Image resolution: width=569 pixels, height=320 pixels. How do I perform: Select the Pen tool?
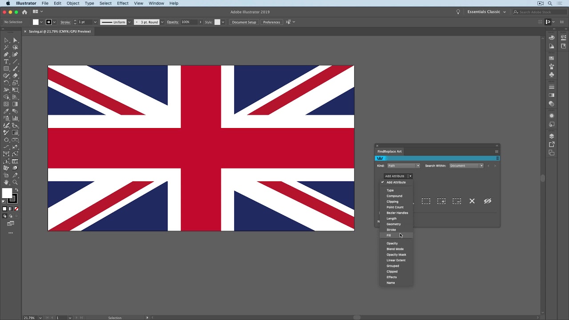(x=6, y=54)
